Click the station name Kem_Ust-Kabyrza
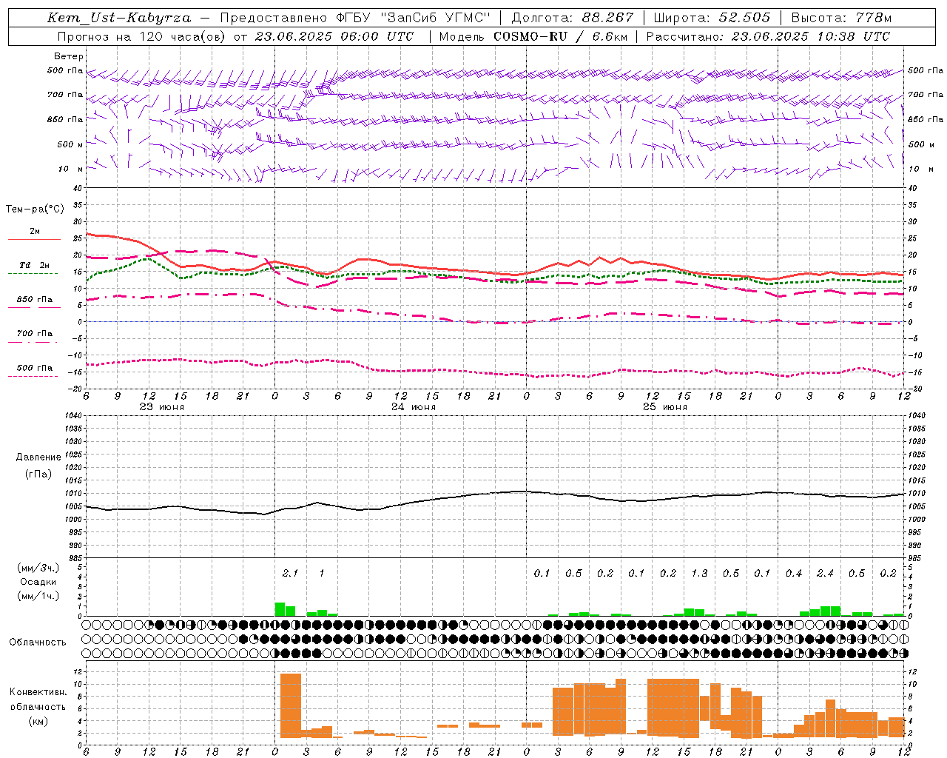 pyautogui.click(x=118, y=18)
